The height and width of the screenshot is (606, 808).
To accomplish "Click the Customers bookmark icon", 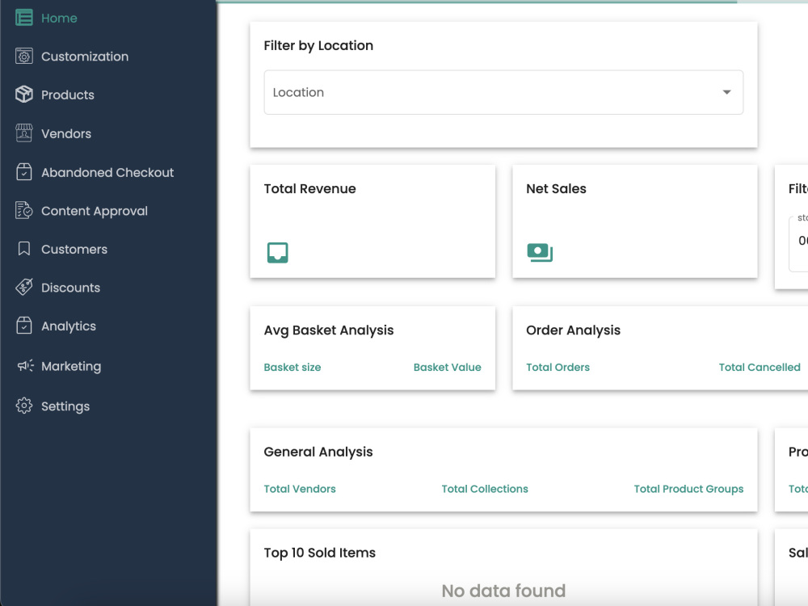I will coord(23,249).
